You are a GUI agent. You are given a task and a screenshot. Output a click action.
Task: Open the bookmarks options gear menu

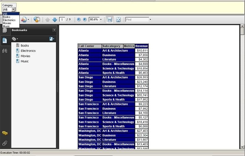pyautogui.click(x=15, y=39)
